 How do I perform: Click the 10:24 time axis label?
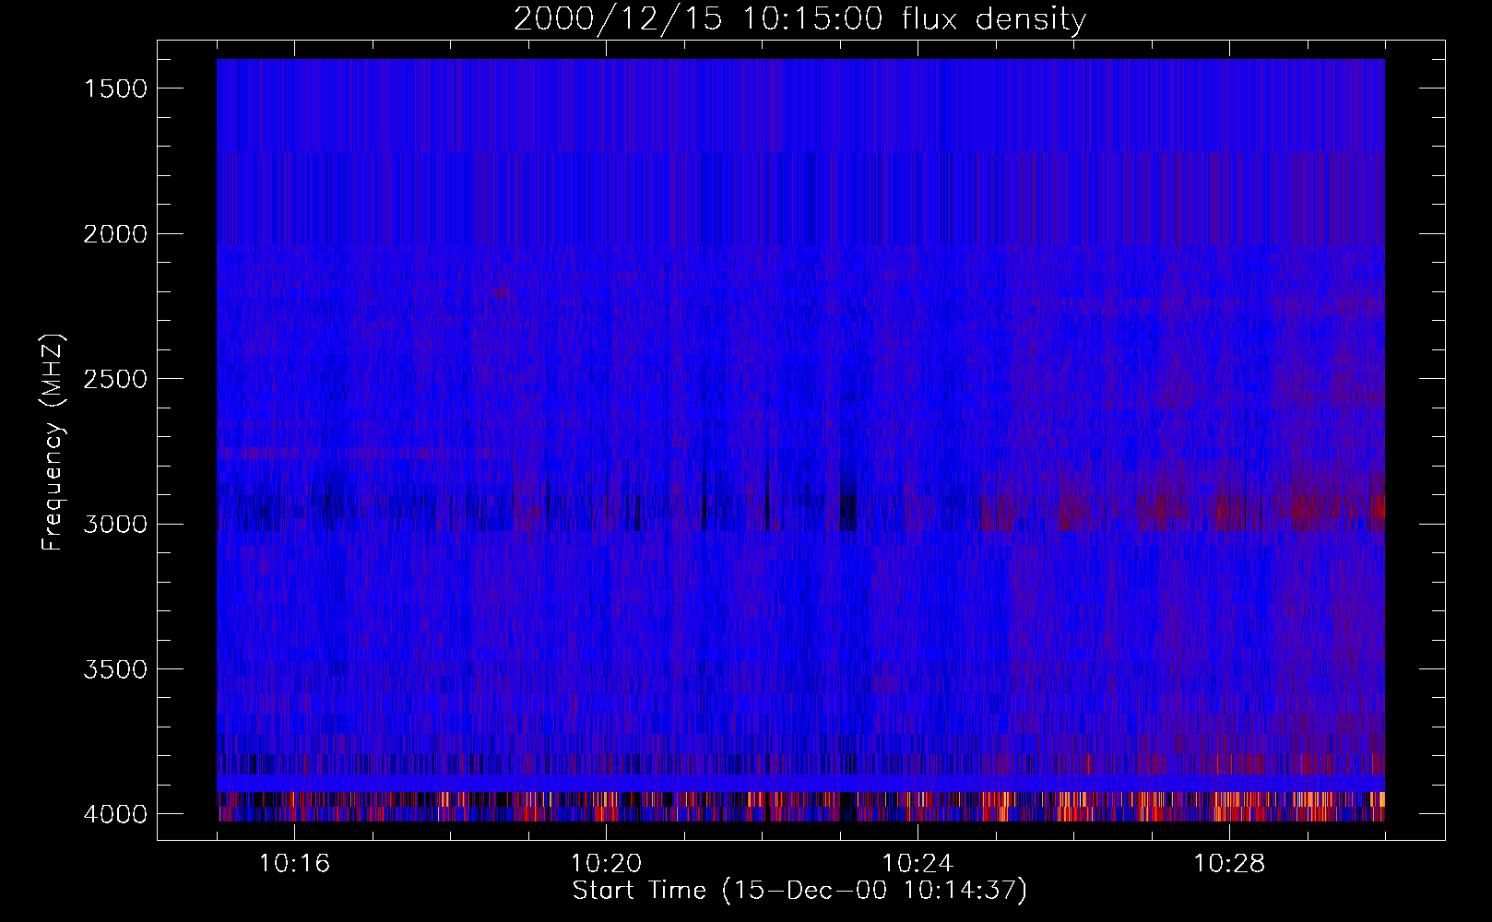click(918, 864)
